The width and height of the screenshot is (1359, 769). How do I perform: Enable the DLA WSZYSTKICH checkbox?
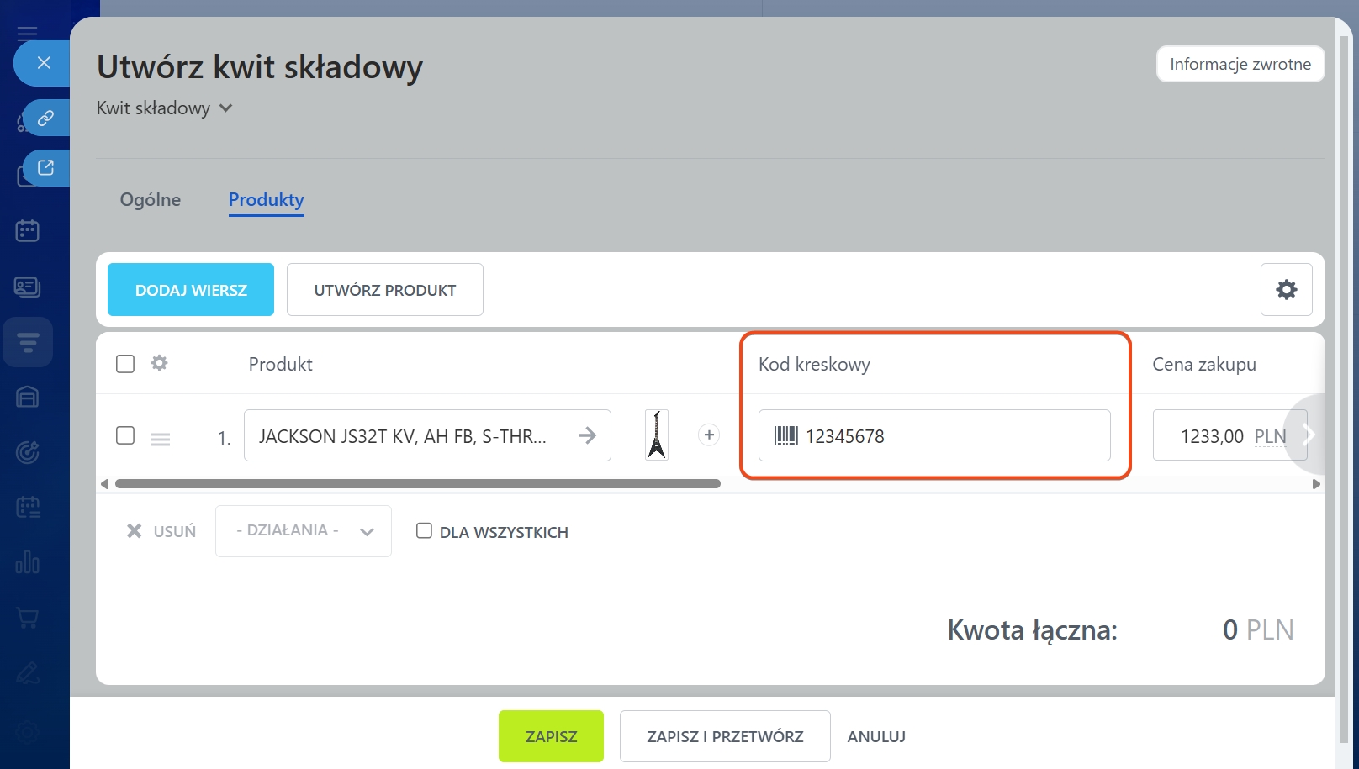pyautogui.click(x=424, y=530)
